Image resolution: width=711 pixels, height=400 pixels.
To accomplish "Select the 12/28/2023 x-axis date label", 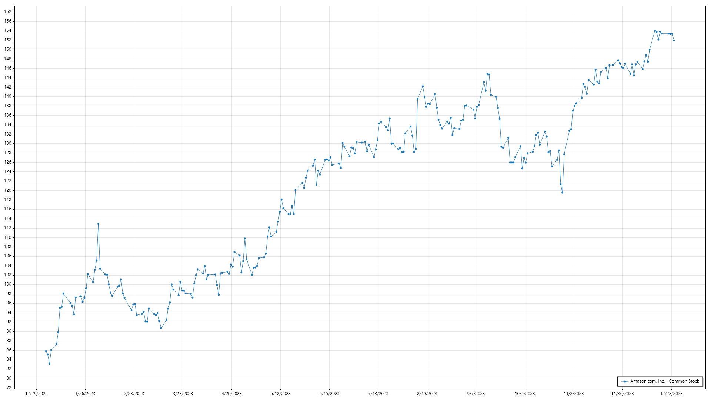I will point(671,394).
